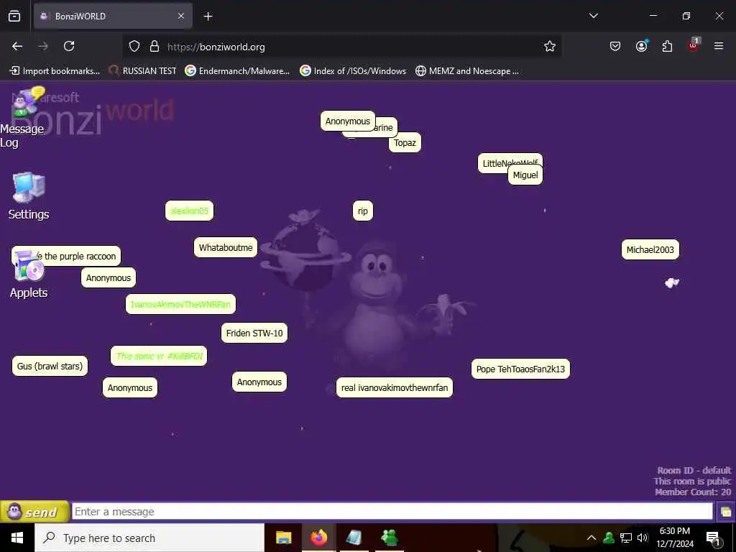Close the BonziWORLD tab
Image resolution: width=736 pixels, height=552 pixels.
coord(181,16)
